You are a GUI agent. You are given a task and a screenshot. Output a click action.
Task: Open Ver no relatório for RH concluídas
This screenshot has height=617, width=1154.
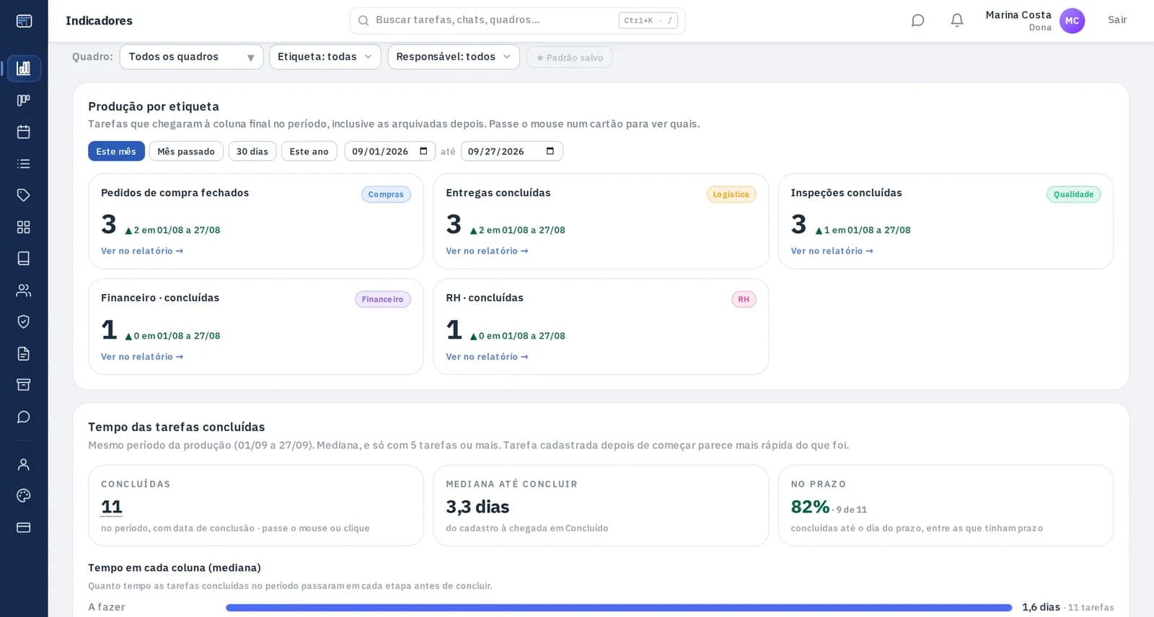pos(487,357)
